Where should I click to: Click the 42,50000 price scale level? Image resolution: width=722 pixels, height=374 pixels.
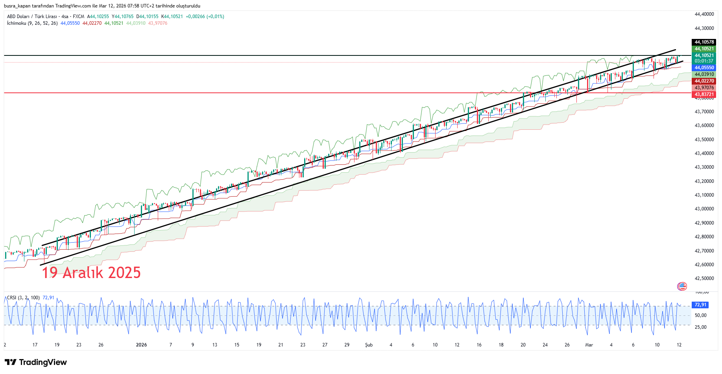point(704,278)
